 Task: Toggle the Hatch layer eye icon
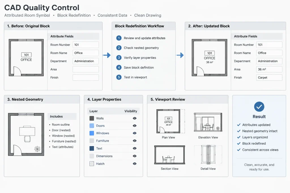coord(135,164)
